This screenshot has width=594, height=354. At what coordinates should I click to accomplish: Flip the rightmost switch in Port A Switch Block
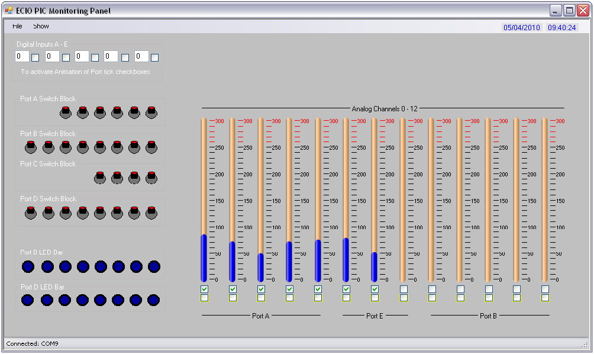coord(151,112)
